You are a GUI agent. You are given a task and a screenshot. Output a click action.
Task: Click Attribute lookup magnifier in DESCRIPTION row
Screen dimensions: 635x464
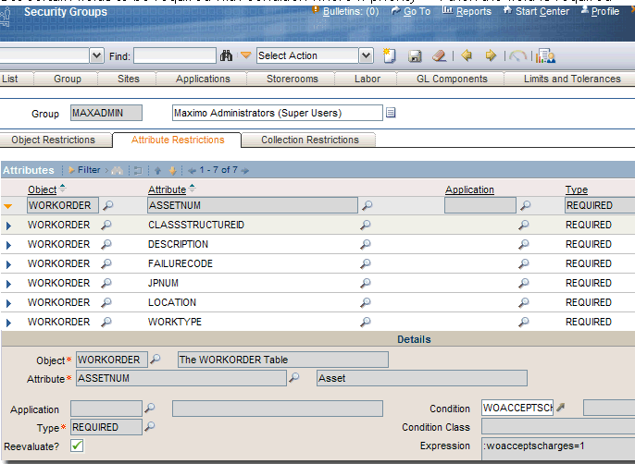tap(366, 244)
